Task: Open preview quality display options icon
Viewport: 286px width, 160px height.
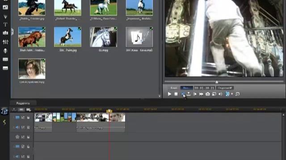Action: (214, 94)
